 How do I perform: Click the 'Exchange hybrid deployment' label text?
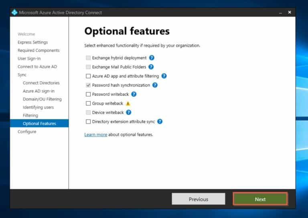point(119,58)
